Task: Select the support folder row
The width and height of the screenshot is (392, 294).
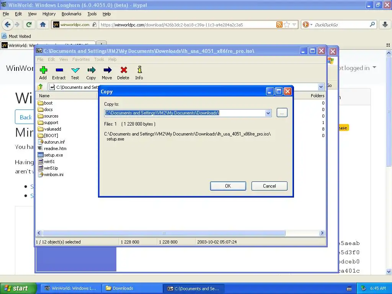Action: point(48,122)
